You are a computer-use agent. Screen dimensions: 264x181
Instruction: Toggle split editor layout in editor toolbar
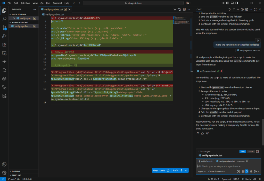(185, 9)
